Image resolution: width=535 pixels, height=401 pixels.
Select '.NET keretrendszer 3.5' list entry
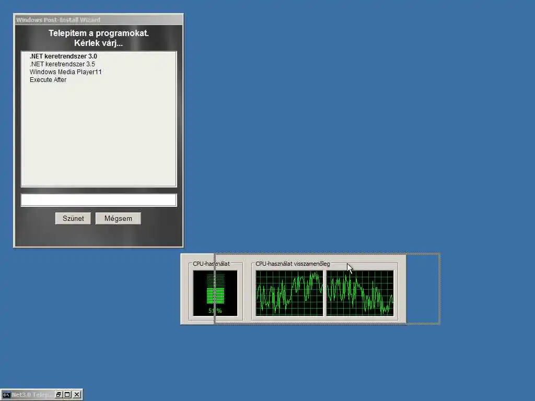click(62, 64)
